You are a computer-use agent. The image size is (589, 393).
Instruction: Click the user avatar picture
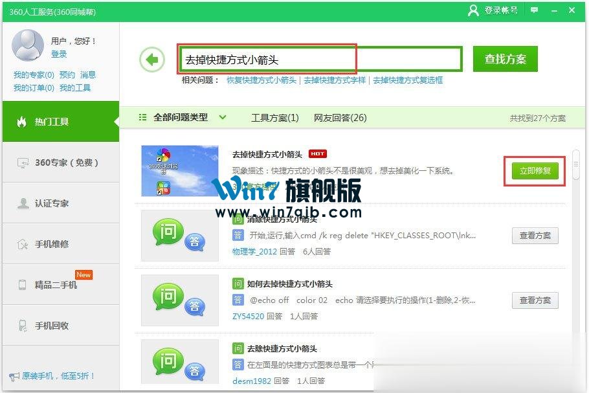(x=28, y=45)
